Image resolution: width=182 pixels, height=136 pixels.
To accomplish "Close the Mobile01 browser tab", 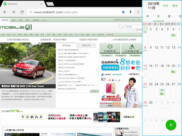I will click(x=41, y=4).
